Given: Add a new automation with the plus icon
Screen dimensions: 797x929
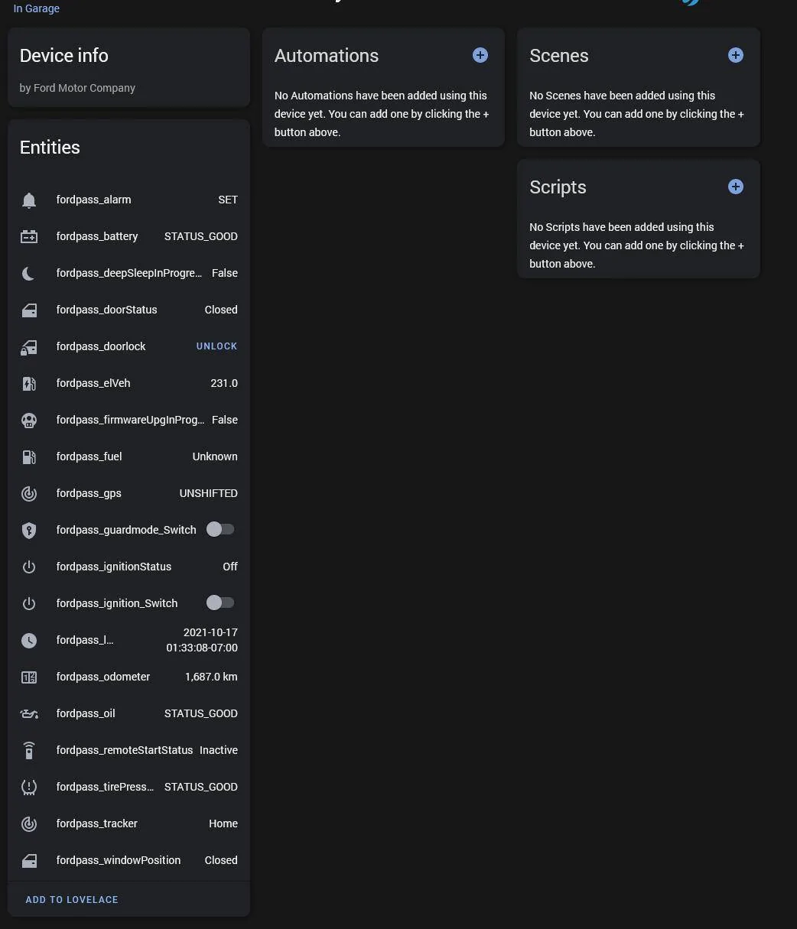Looking at the screenshot, I should (x=480, y=55).
